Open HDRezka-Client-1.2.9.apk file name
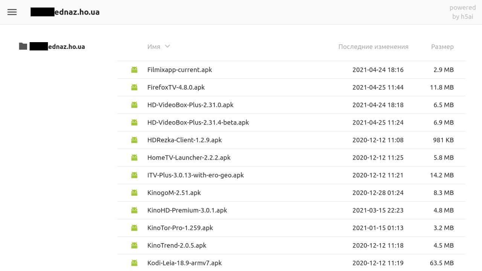 185,140
